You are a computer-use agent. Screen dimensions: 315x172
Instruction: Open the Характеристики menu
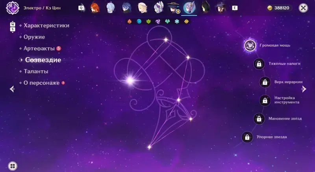click(x=46, y=26)
